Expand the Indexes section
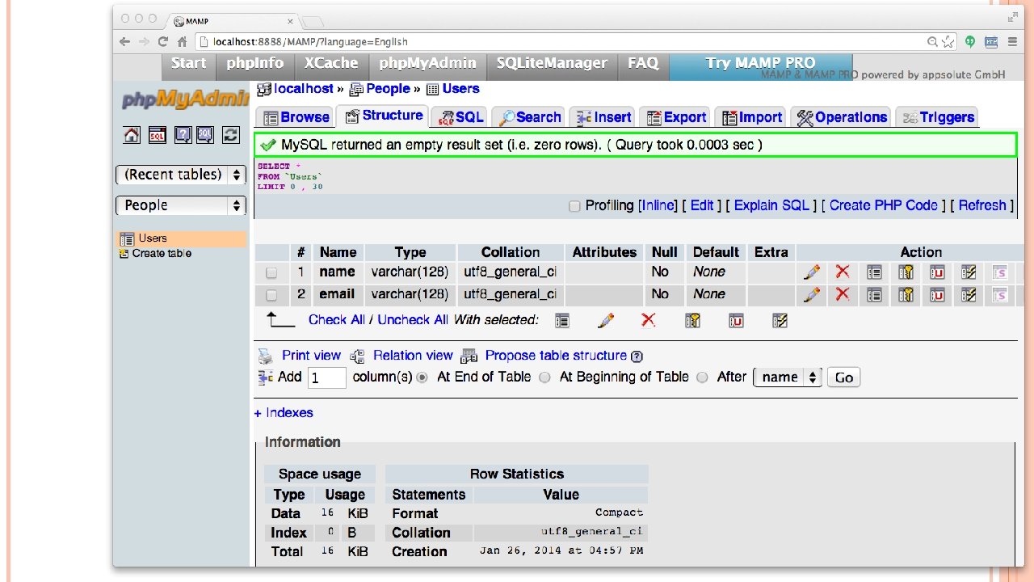This screenshot has width=1034, height=582. [x=284, y=413]
